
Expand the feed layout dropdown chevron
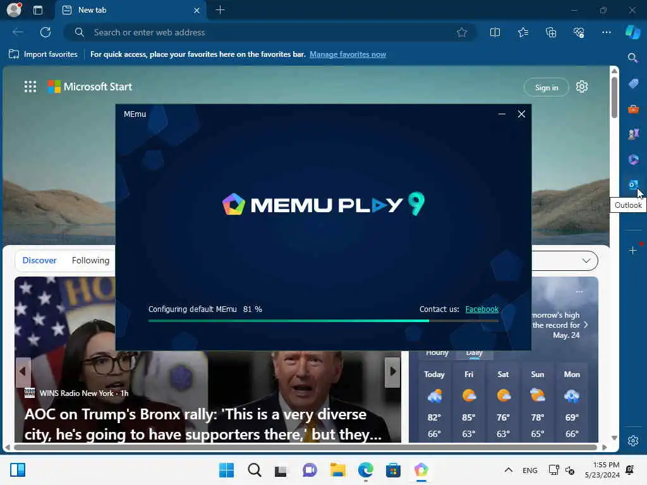586,260
